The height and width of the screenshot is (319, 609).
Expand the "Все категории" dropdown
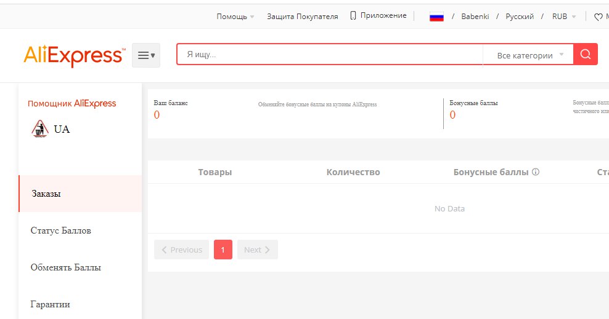[x=529, y=55]
